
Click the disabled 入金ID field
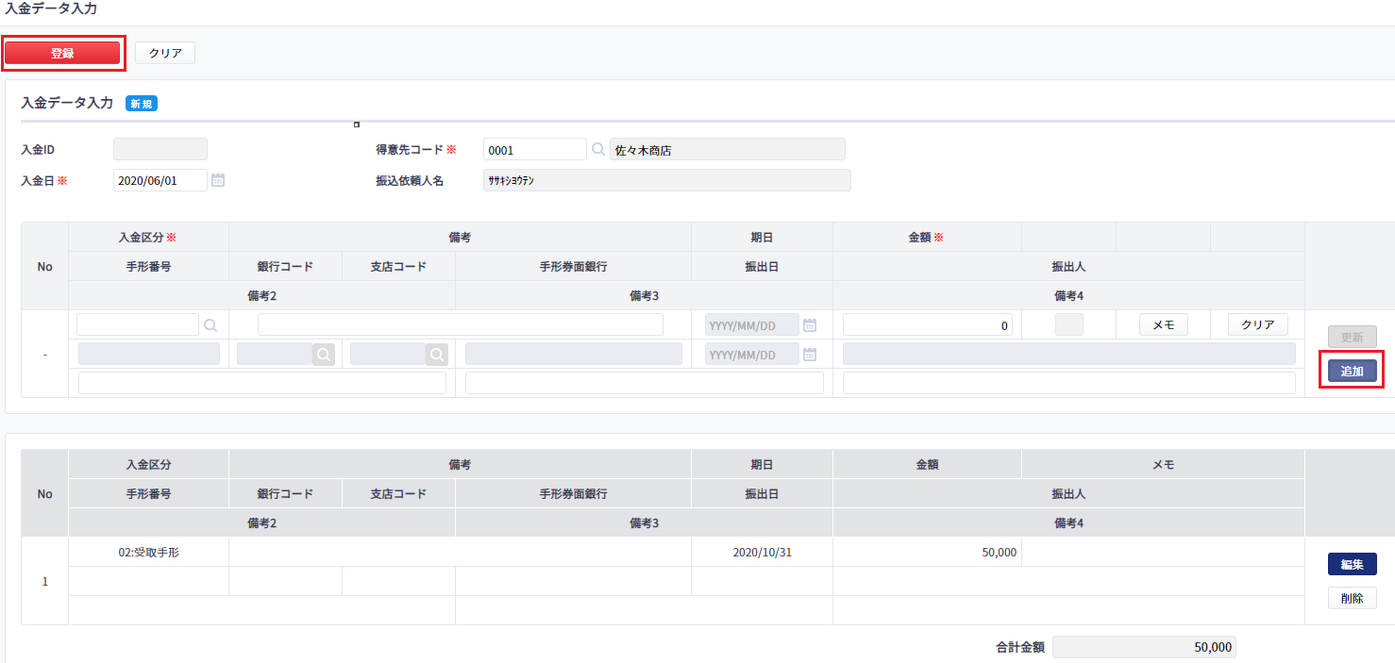pos(160,149)
